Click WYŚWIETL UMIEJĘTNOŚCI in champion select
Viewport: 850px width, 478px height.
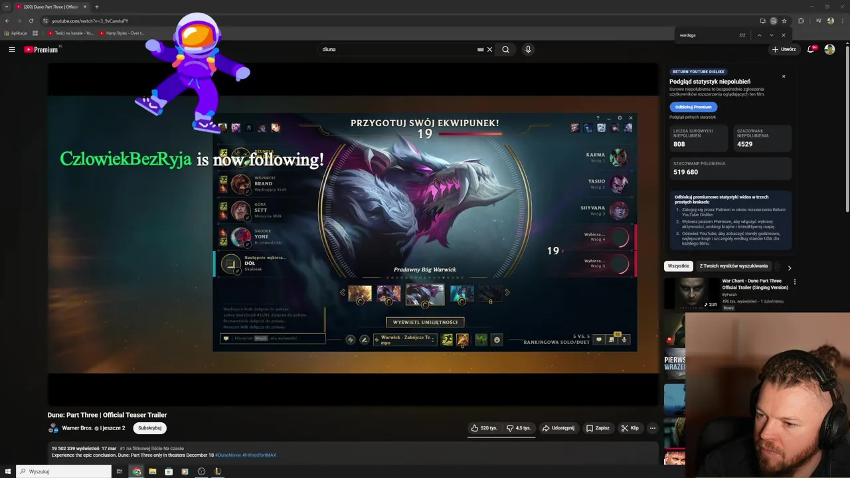coord(425,322)
